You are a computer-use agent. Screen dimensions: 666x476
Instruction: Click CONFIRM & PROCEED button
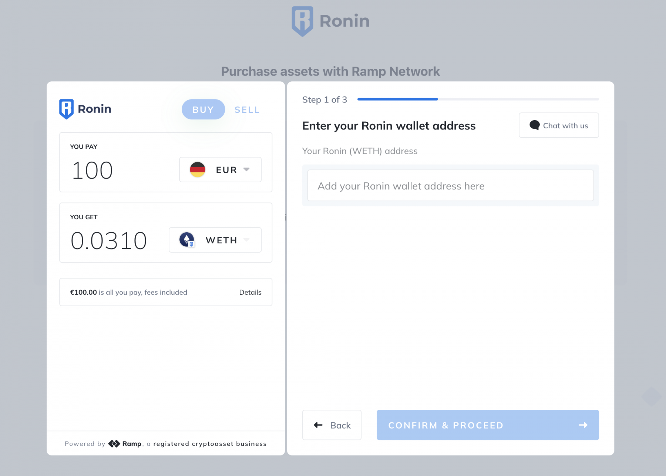[x=488, y=425]
